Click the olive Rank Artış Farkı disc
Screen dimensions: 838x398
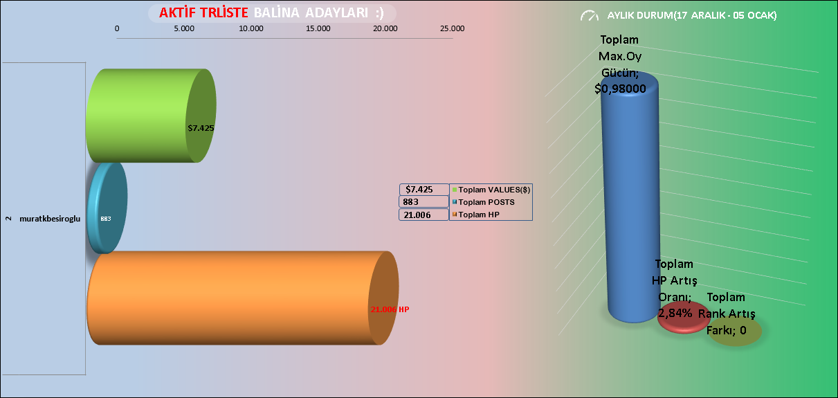pyautogui.click(x=735, y=332)
